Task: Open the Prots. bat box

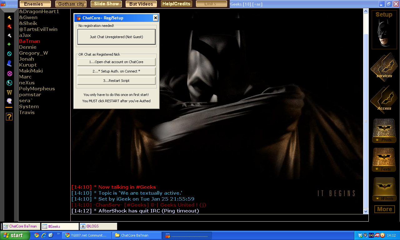Action: (384, 131)
